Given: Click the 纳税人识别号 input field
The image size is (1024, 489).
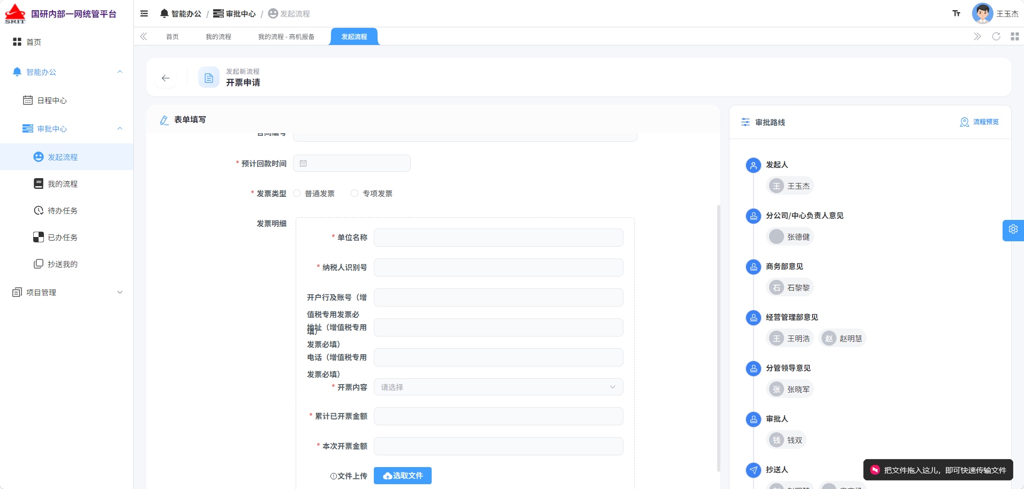Looking at the screenshot, I should (498, 268).
